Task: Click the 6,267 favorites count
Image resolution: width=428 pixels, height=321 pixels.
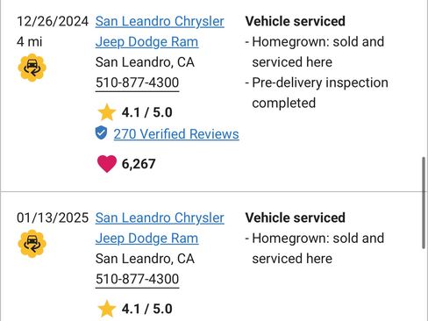Action: pos(139,164)
